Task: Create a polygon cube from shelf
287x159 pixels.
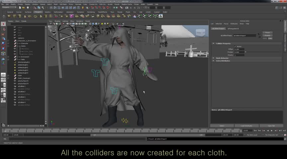Action: click(14, 16)
